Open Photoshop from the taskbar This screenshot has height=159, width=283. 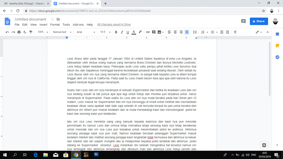click(x=96, y=155)
